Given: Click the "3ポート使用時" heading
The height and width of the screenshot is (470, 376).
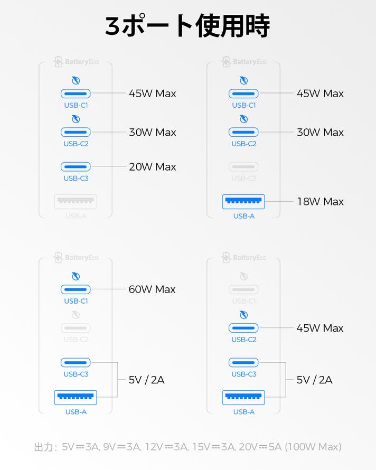Looking at the screenshot, I should tap(187, 25).
